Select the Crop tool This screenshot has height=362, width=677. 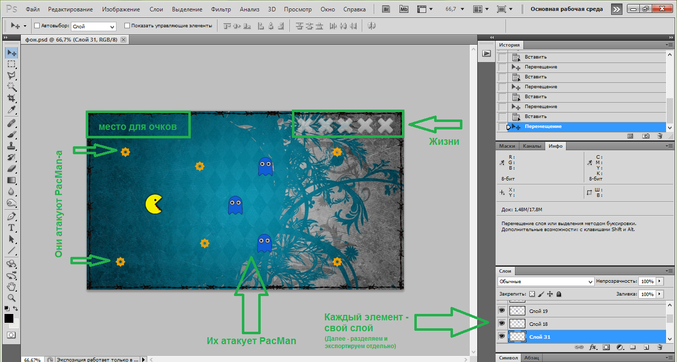(11, 98)
